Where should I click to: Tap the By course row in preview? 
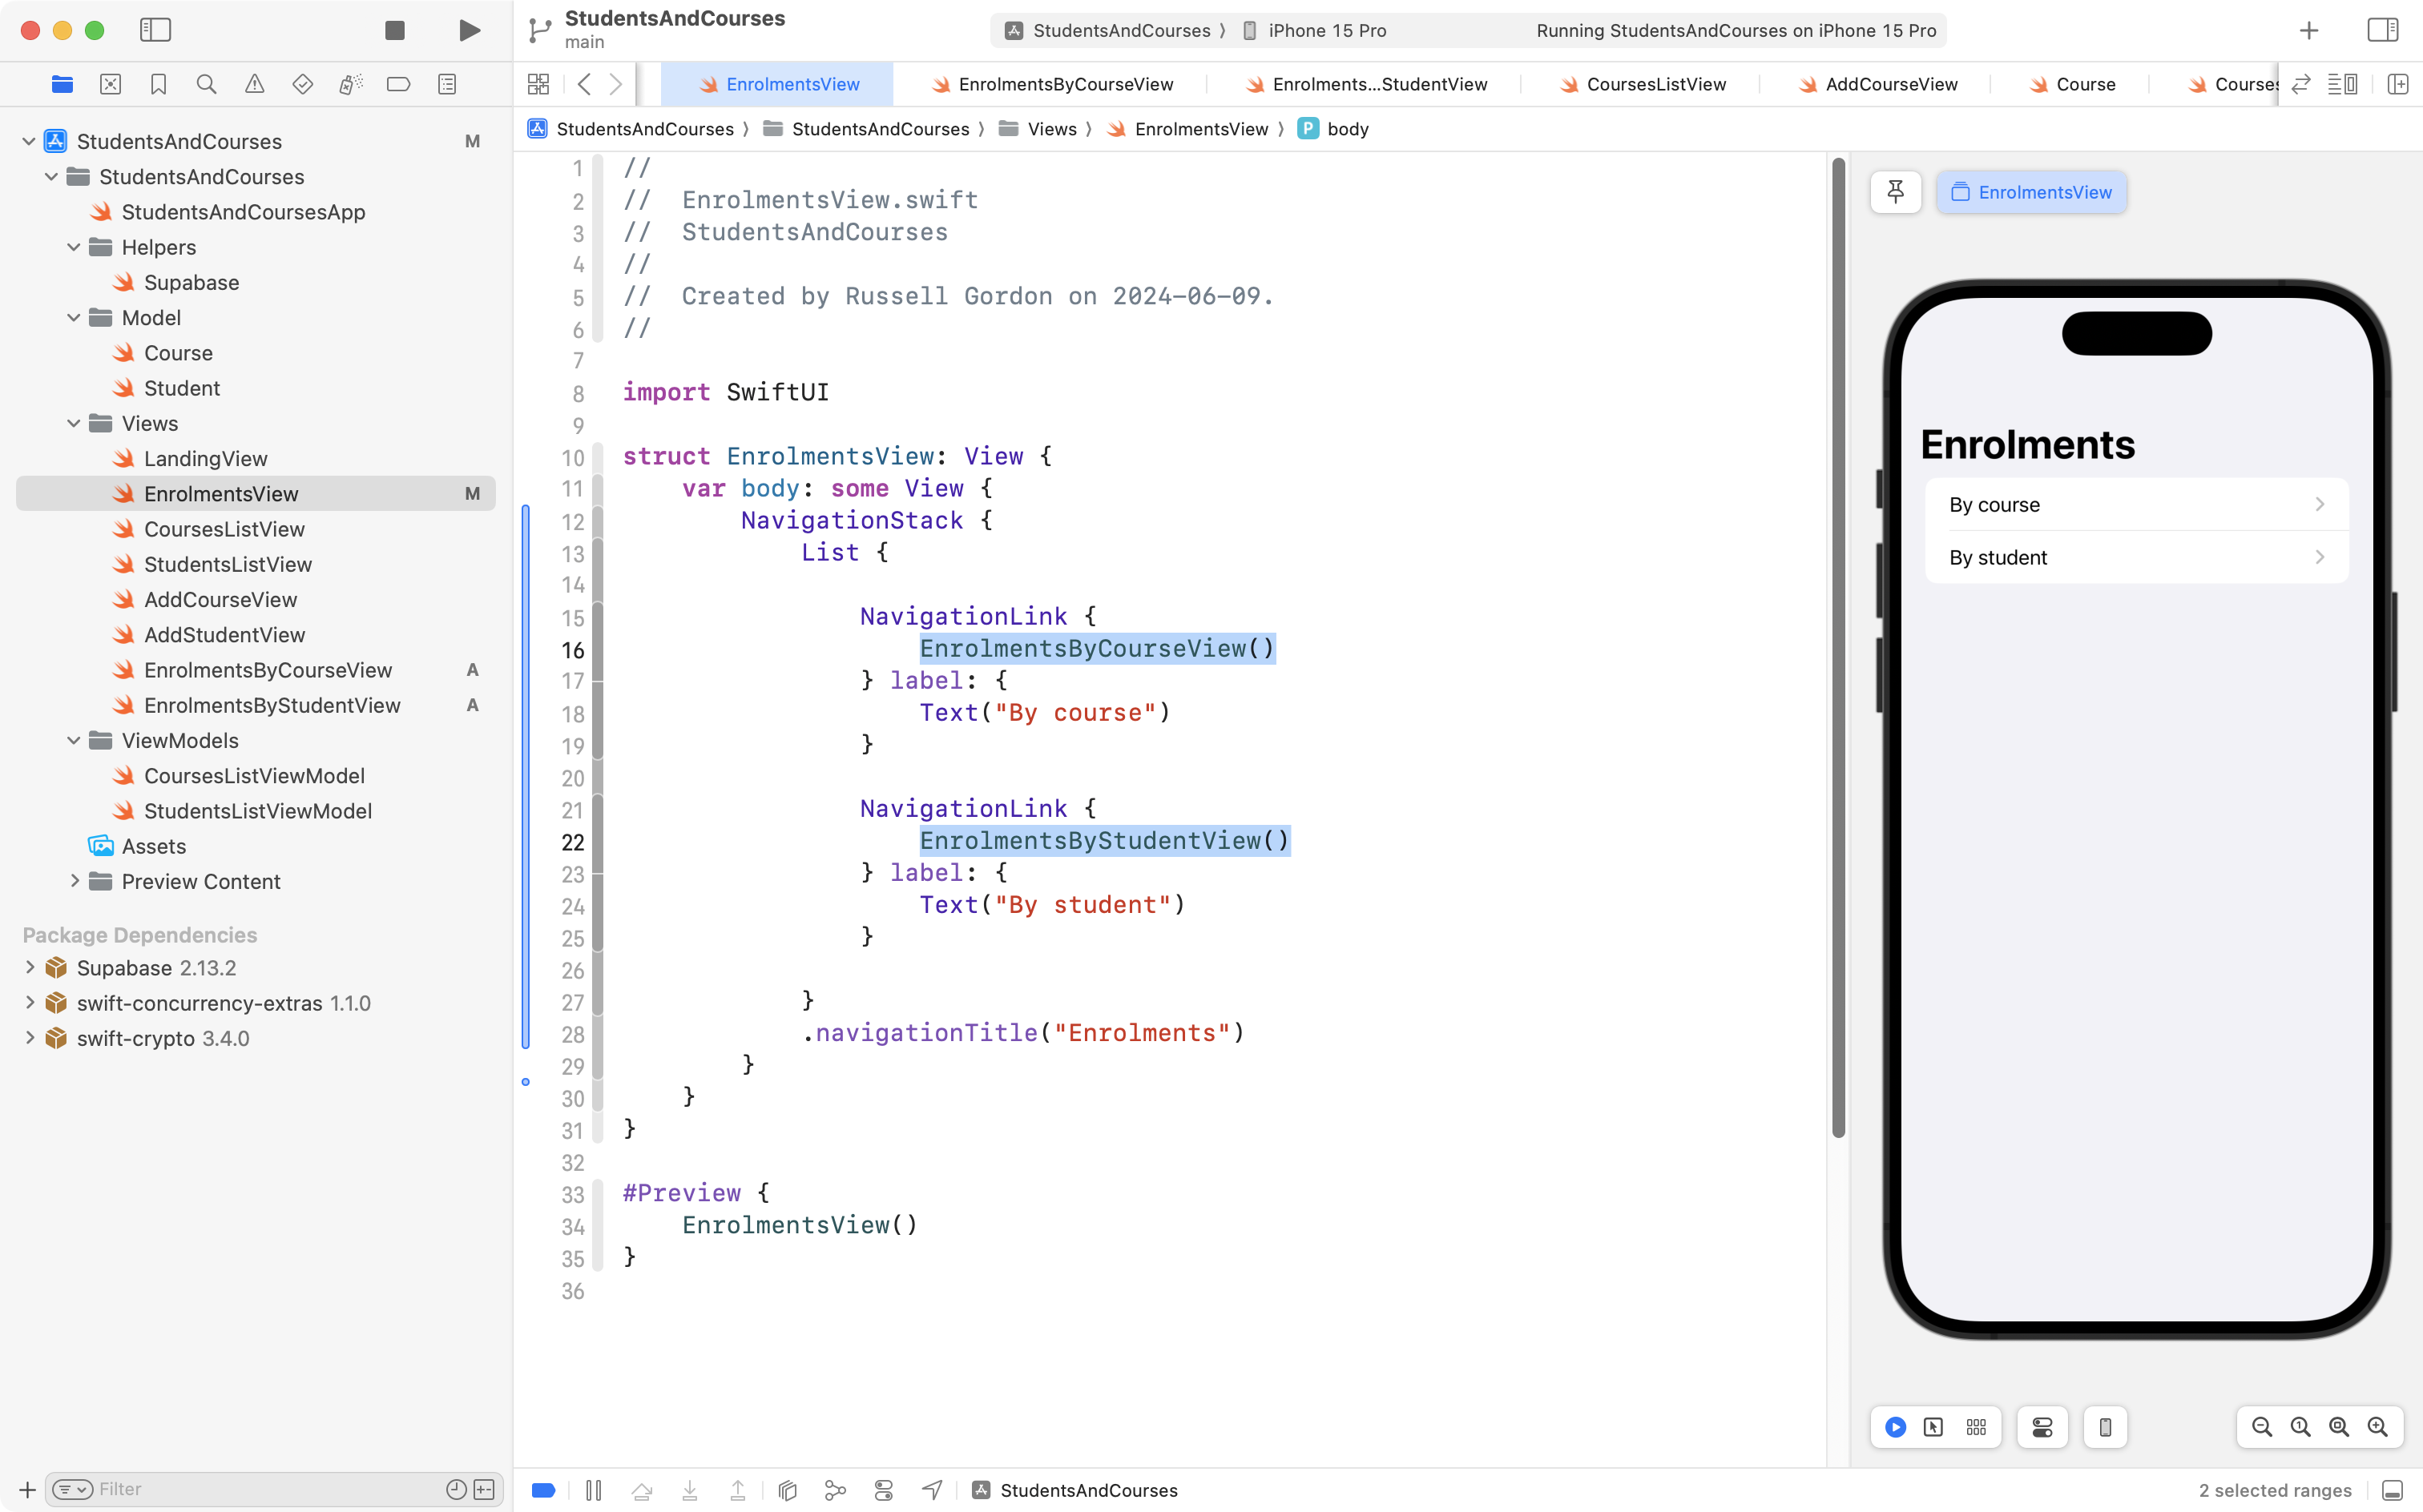2135,504
